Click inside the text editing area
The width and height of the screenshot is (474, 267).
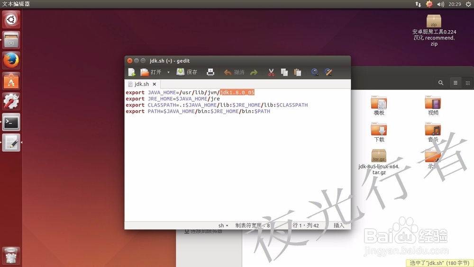coord(237,155)
